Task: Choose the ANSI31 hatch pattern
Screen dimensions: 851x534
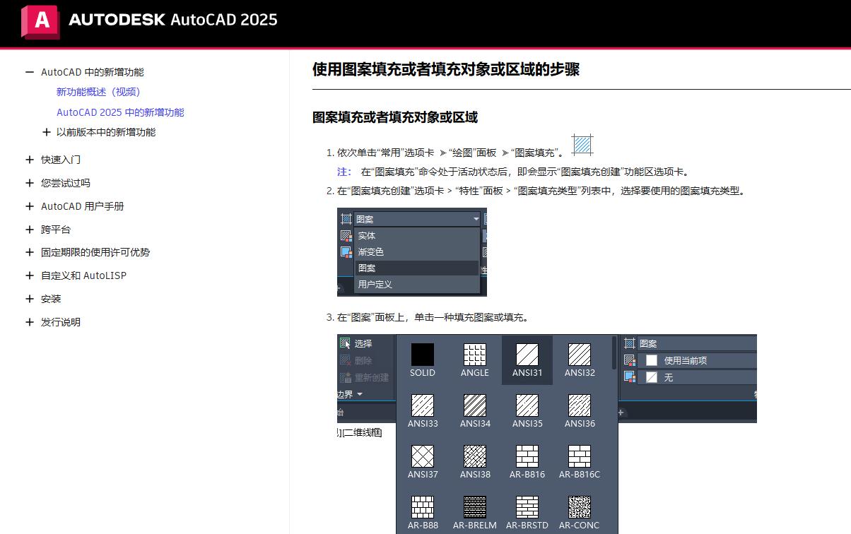Action: pos(527,355)
